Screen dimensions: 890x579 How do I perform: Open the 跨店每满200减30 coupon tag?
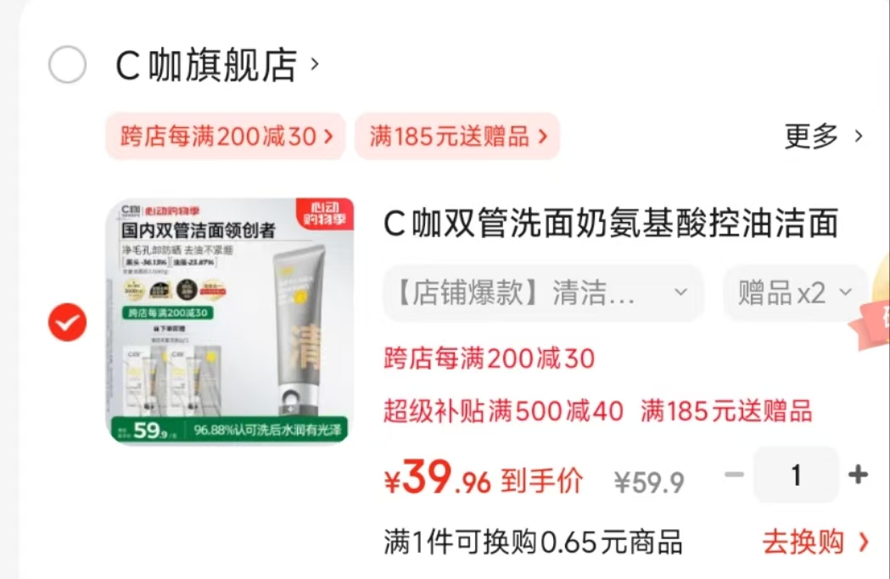[226, 136]
